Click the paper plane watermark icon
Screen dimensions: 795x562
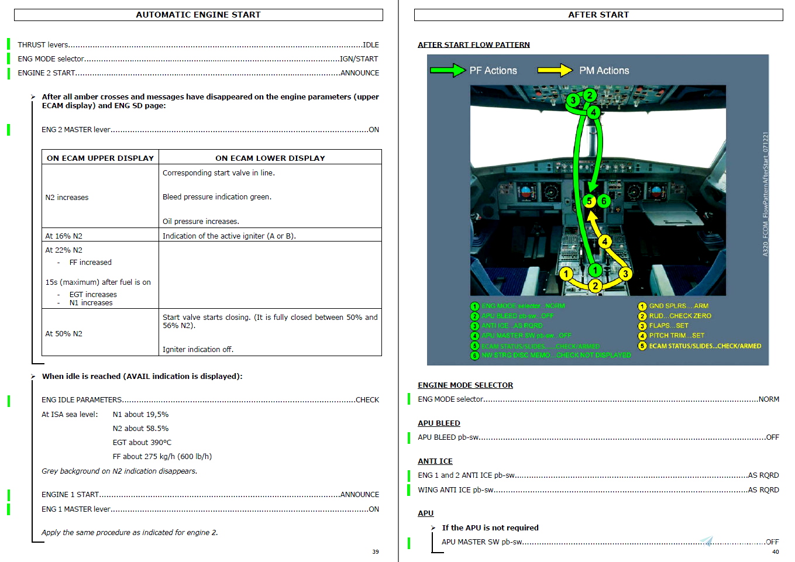[707, 541]
